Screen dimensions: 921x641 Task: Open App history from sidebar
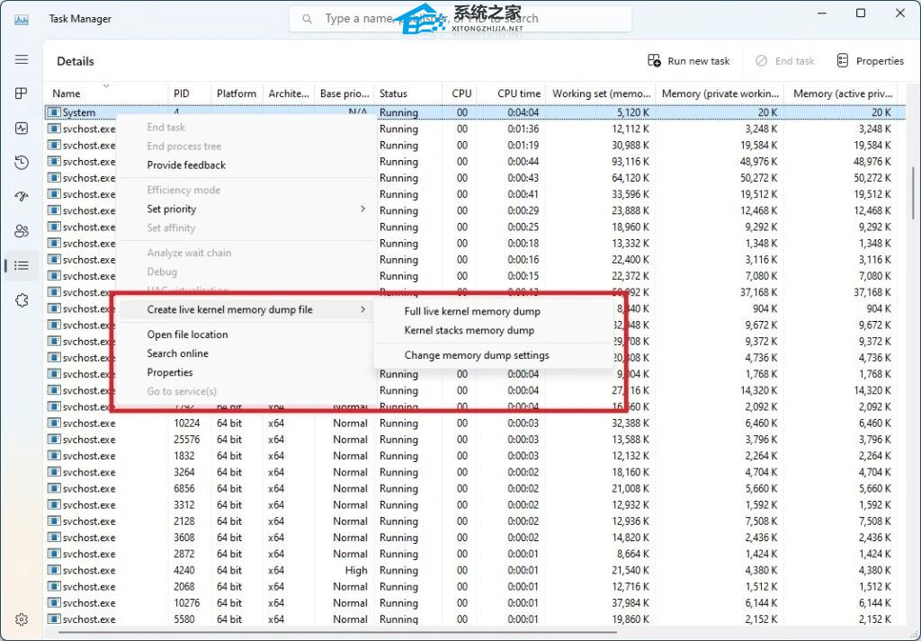pos(22,162)
